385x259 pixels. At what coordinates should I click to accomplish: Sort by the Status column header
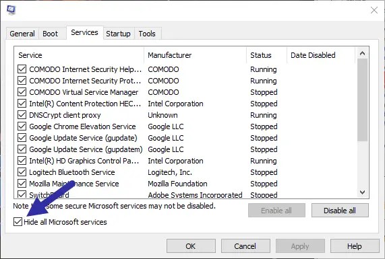click(266, 55)
